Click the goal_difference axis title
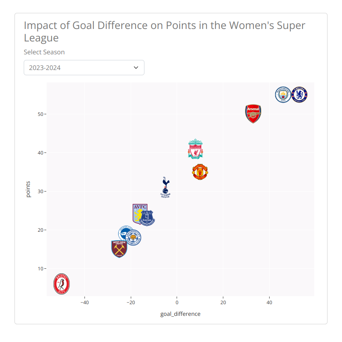This screenshot has height=342, width=342. (180, 314)
